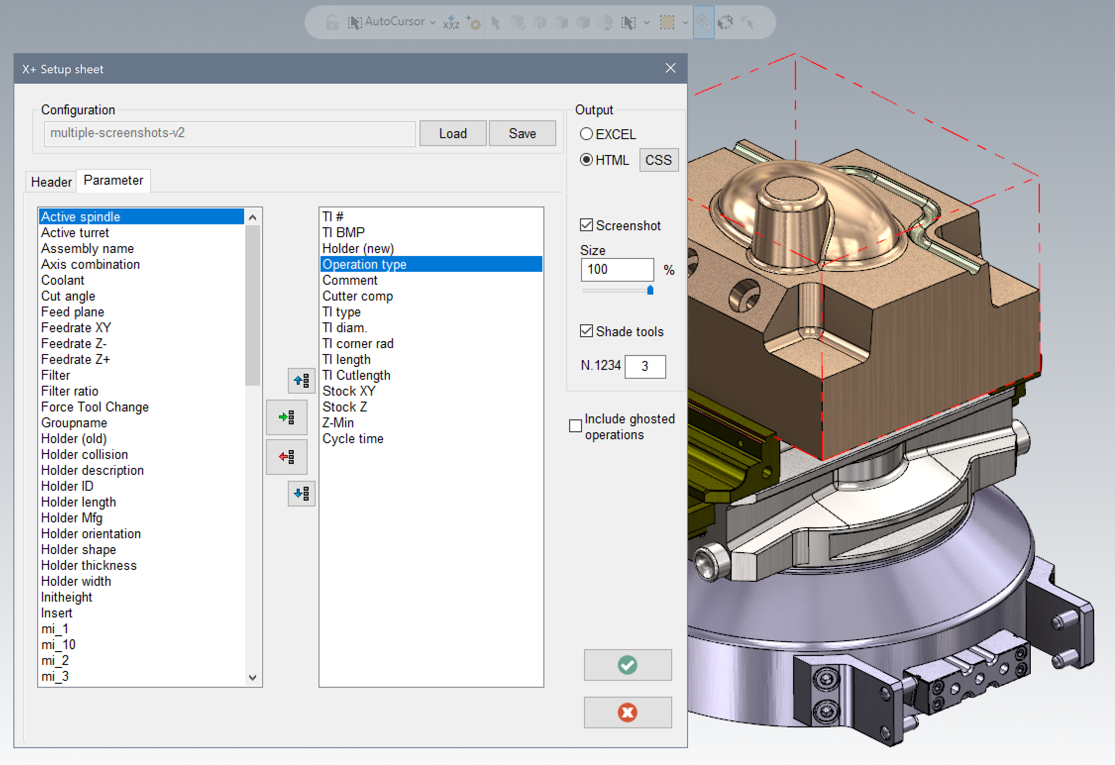Select the EXCEL output radio button
1115x765 pixels.
(586, 134)
